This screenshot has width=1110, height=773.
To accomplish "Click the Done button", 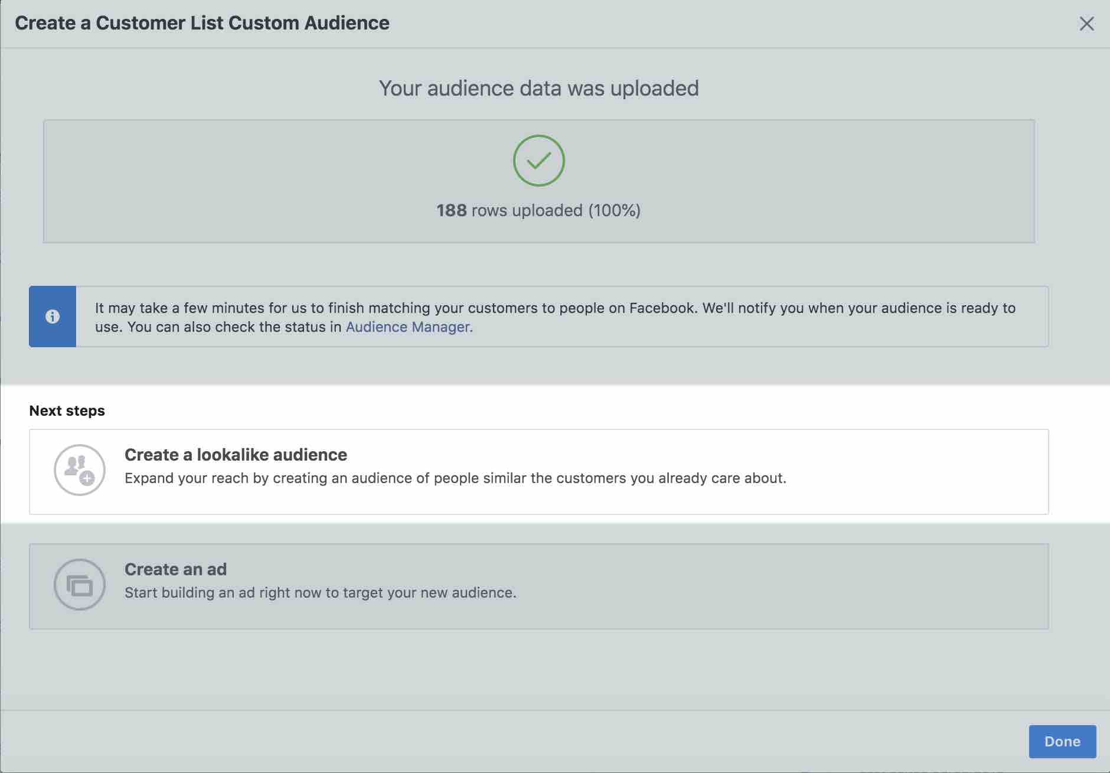I will pos(1063,742).
